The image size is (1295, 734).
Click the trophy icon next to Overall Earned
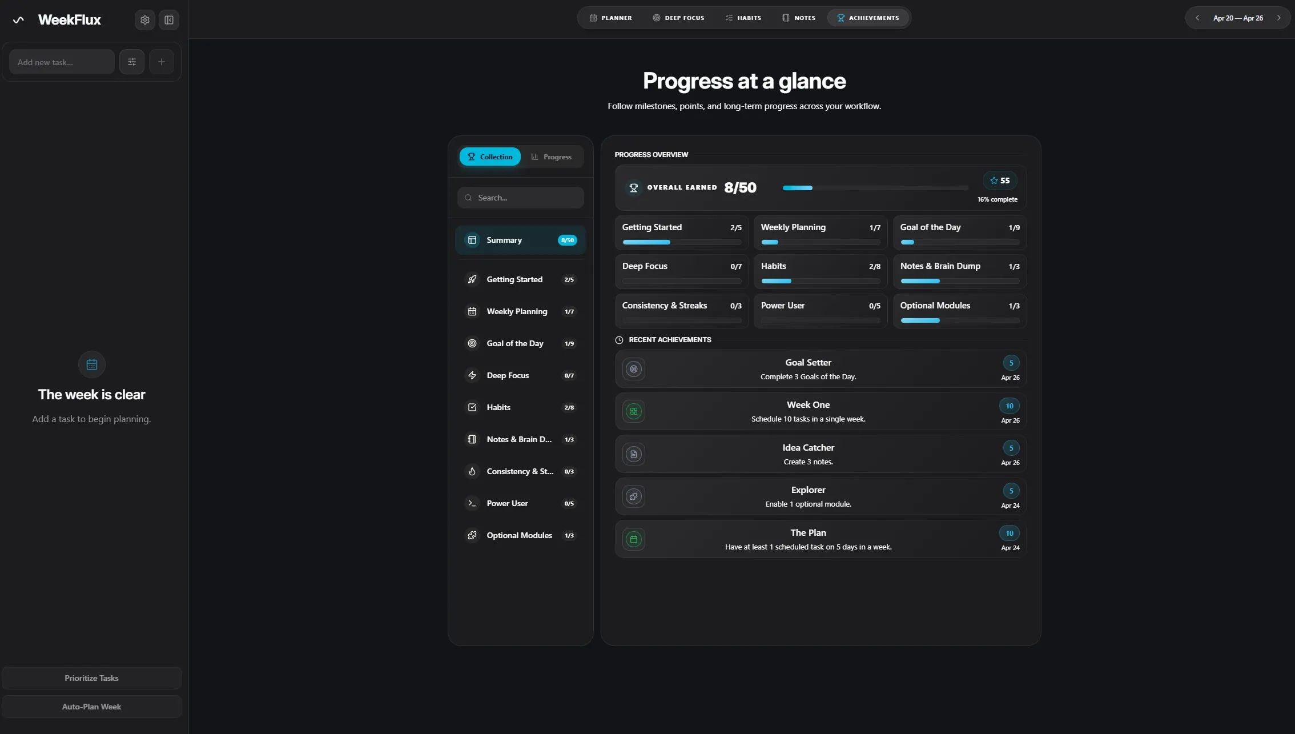click(633, 187)
